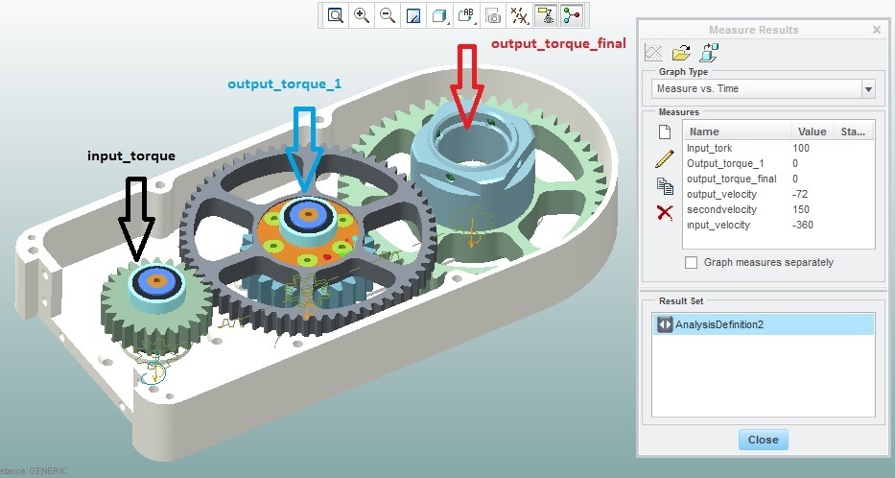This screenshot has width=895, height=478.
Task: Click the export result set cube icon
Action: (x=708, y=53)
